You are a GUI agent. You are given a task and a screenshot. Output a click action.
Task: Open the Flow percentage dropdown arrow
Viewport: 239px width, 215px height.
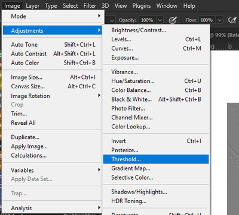point(219,20)
